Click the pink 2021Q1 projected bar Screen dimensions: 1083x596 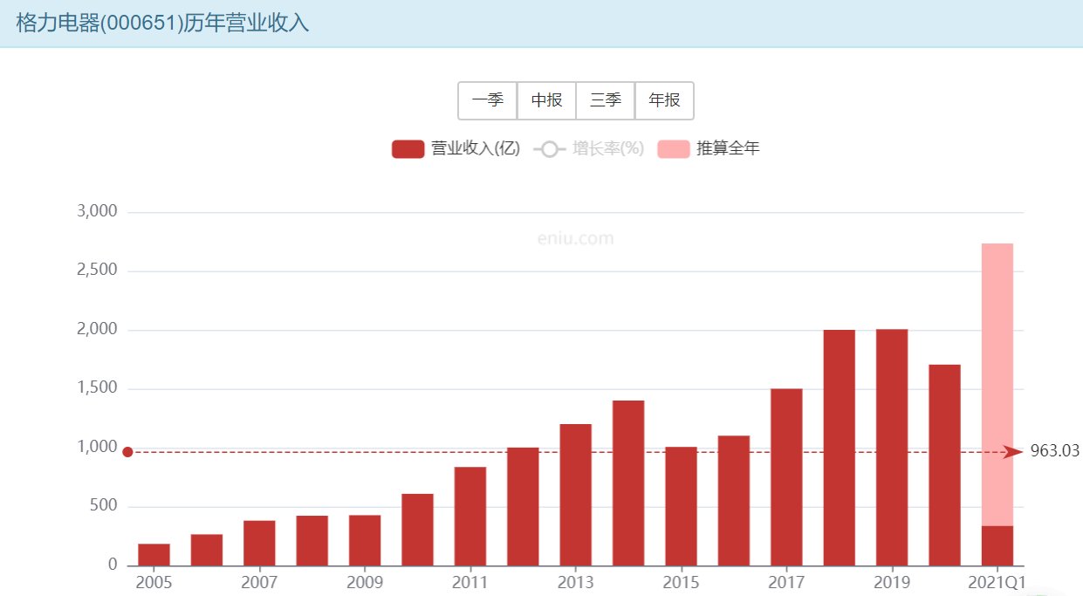[997, 384]
